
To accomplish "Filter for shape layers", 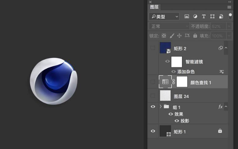I will (212, 16).
